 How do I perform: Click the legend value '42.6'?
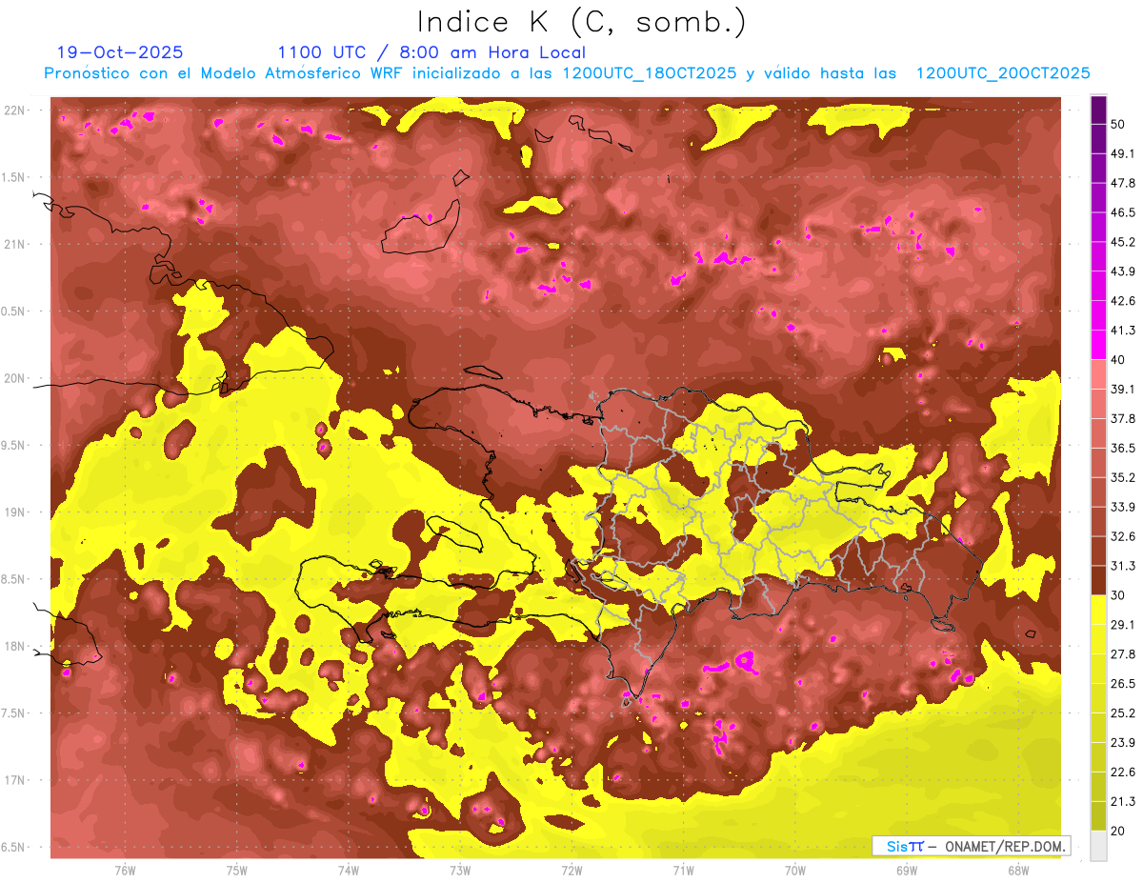(1123, 301)
